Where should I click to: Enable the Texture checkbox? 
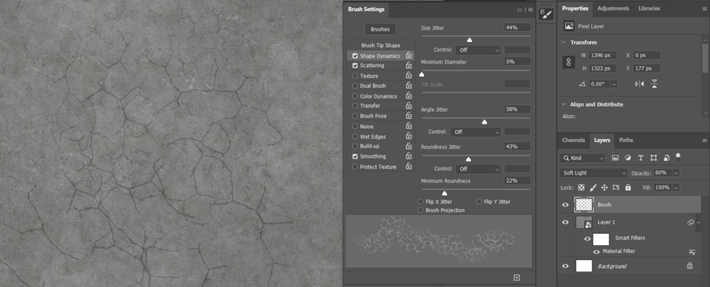(x=355, y=76)
